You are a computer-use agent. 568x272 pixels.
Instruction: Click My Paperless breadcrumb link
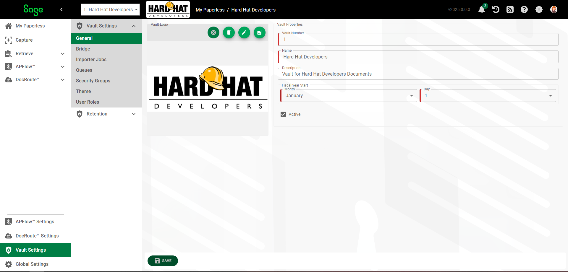[x=210, y=10]
